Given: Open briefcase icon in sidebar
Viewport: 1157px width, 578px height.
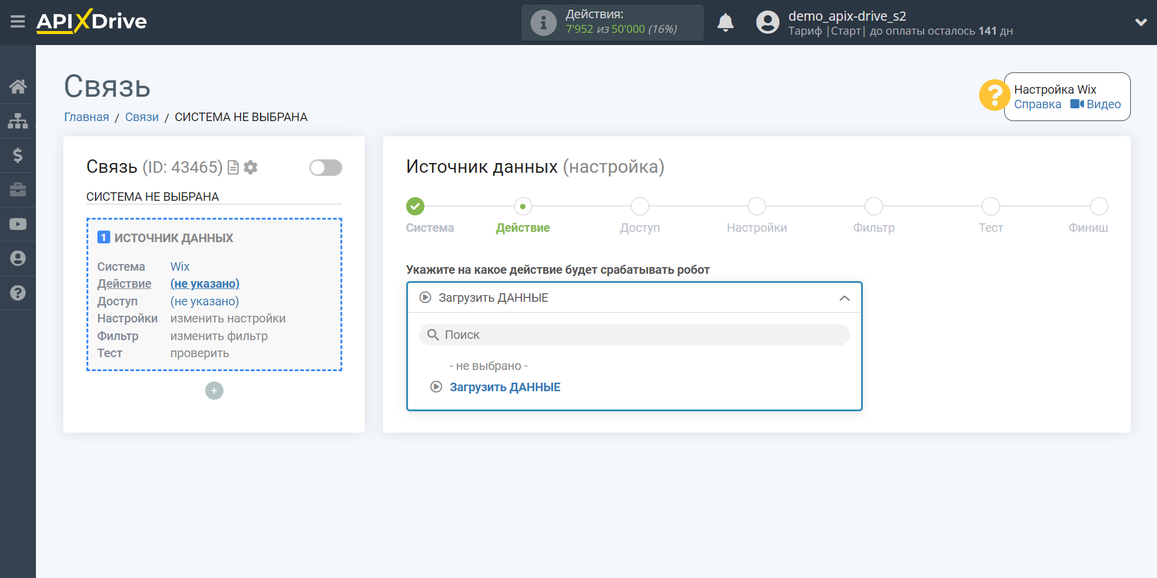Looking at the screenshot, I should coord(18,190).
